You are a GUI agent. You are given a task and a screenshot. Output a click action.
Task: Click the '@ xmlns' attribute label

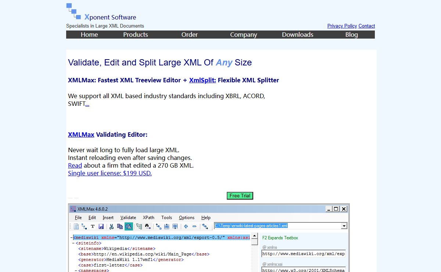click(270, 247)
